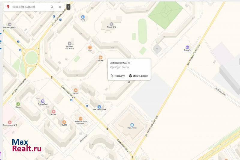Click Искать рядом in the popup

(x=139, y=76)
